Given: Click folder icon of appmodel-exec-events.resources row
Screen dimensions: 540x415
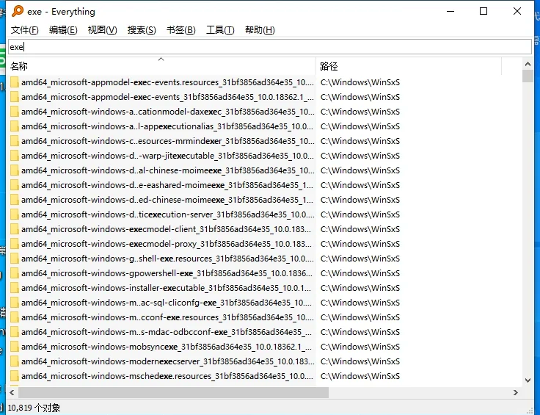Looking at the screenshot, I should click(15, 82).
